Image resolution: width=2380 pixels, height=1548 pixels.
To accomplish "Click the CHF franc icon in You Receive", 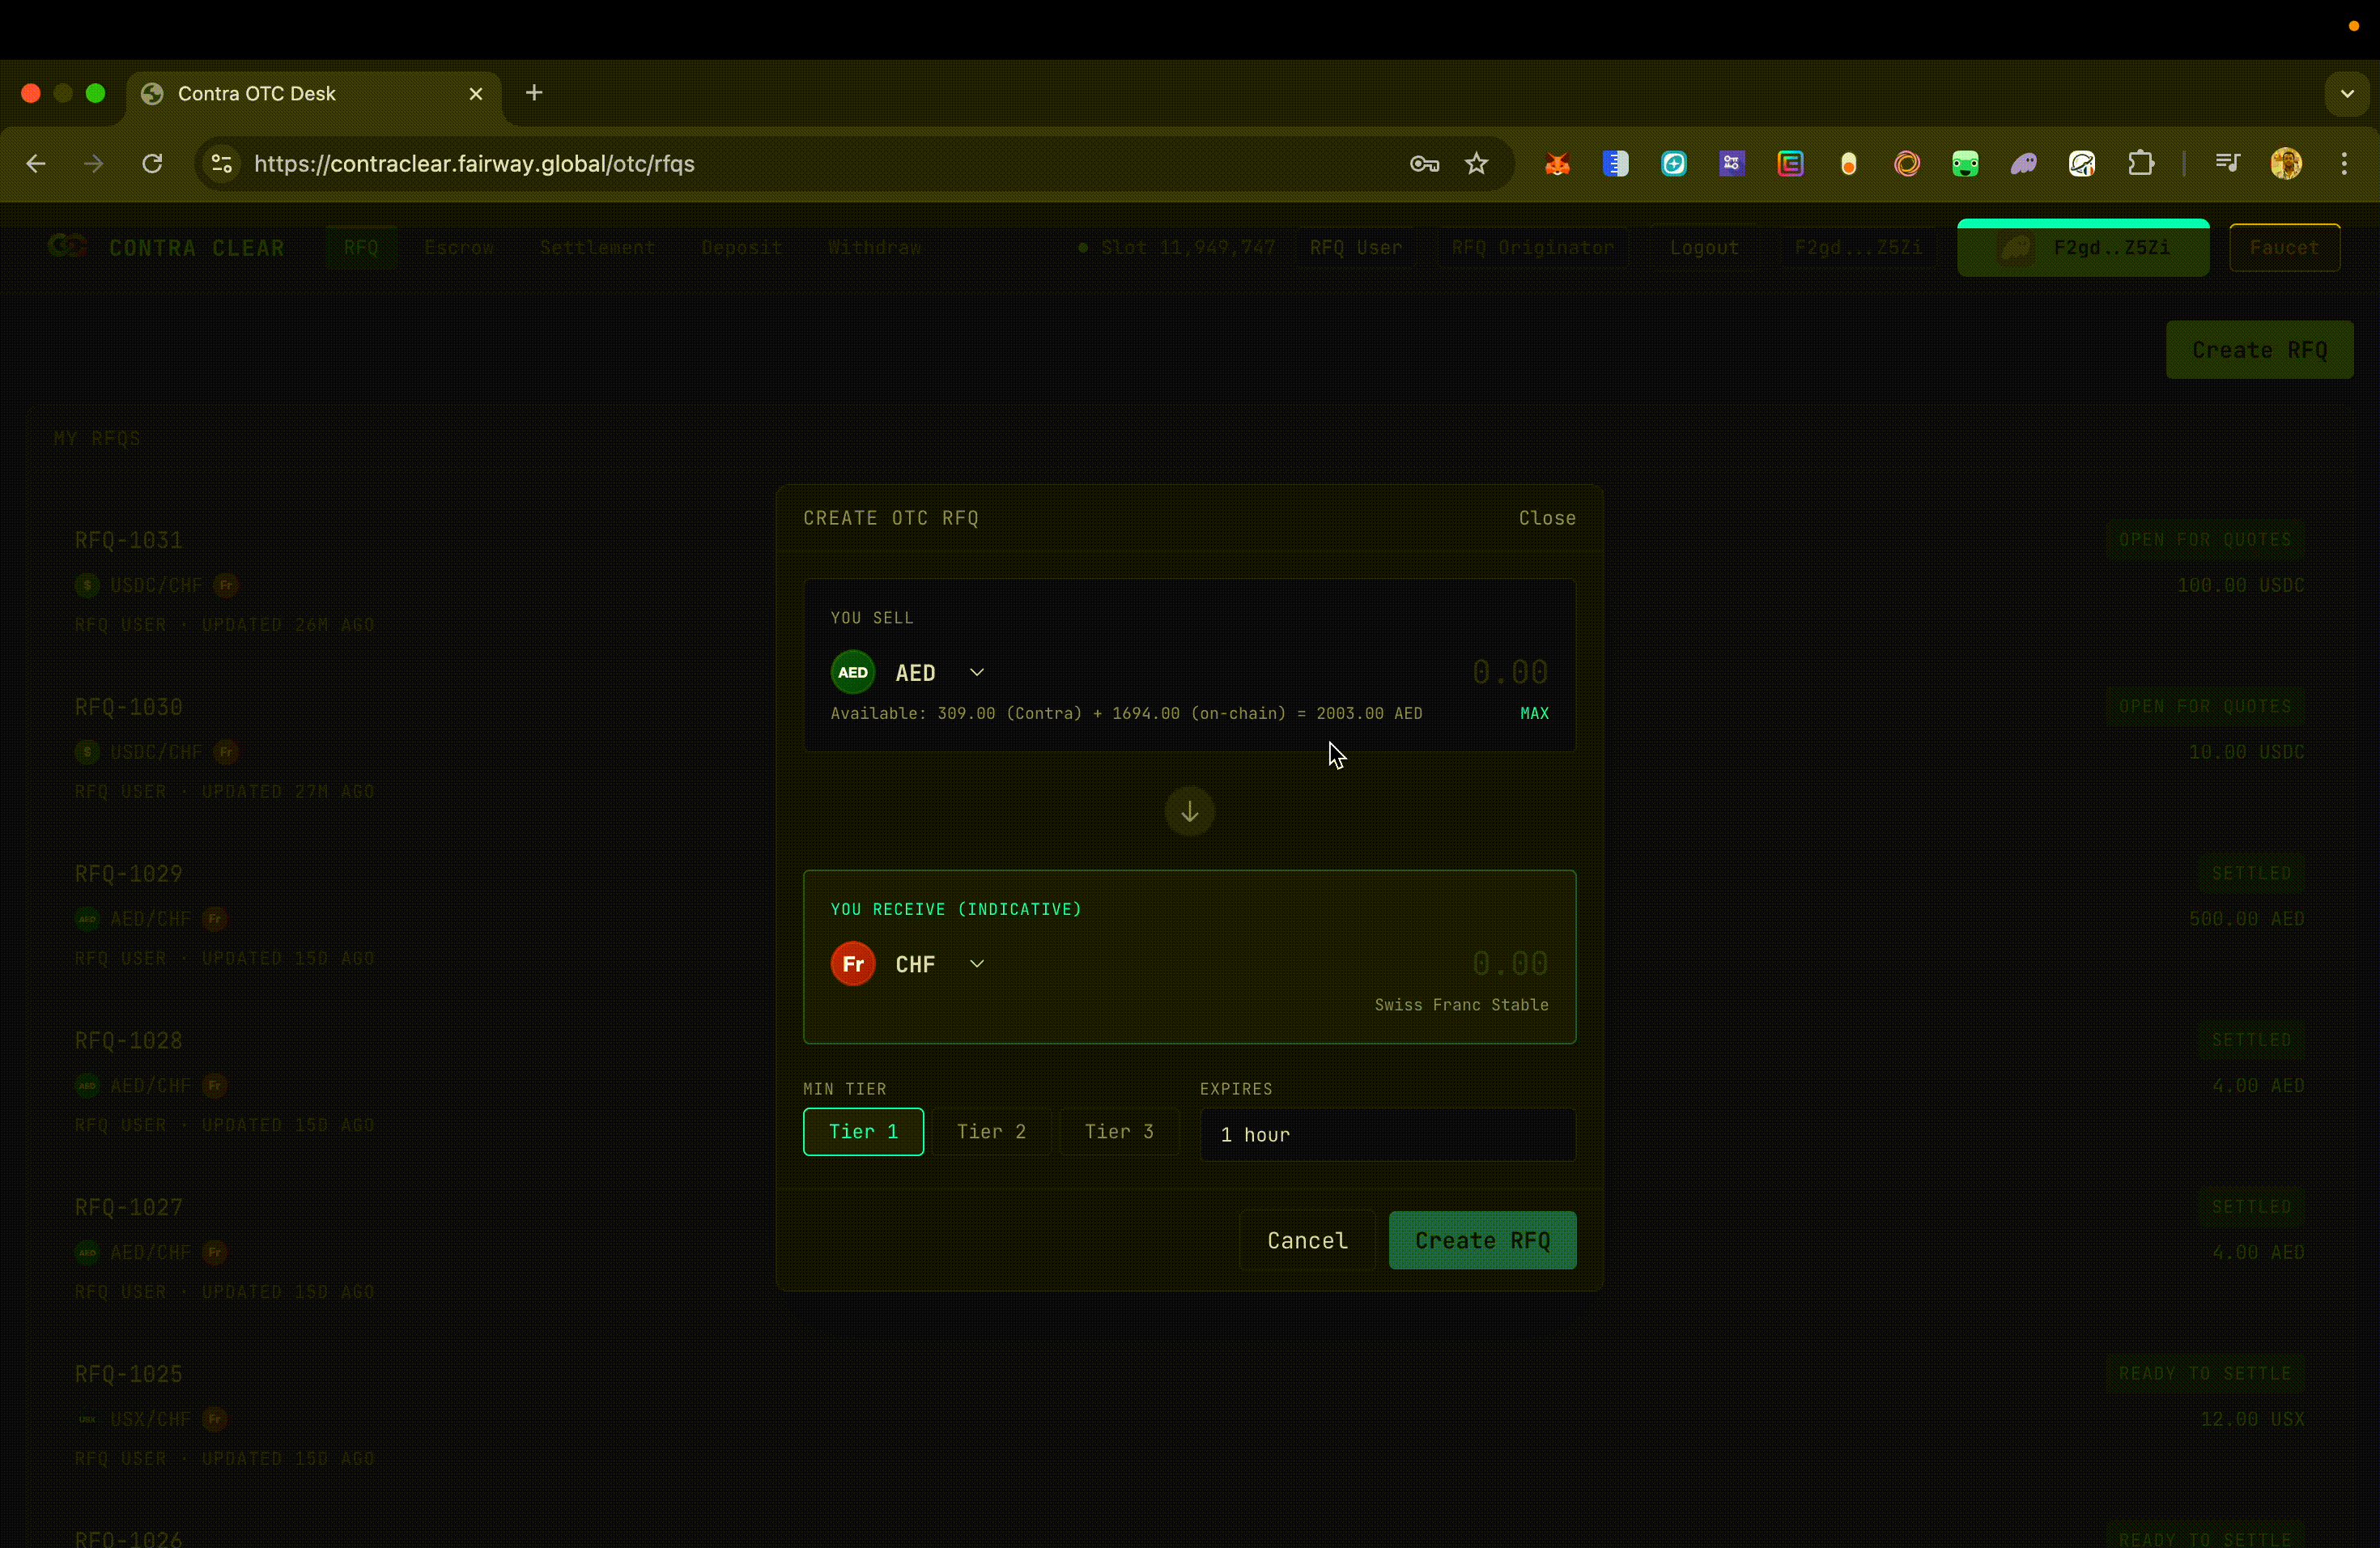I will pos(852,963).
